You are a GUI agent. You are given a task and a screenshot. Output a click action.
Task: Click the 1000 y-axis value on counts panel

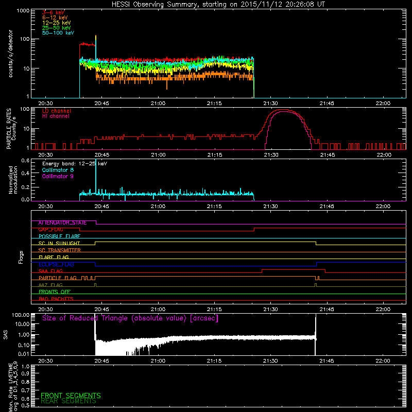(x=23, y=11)
